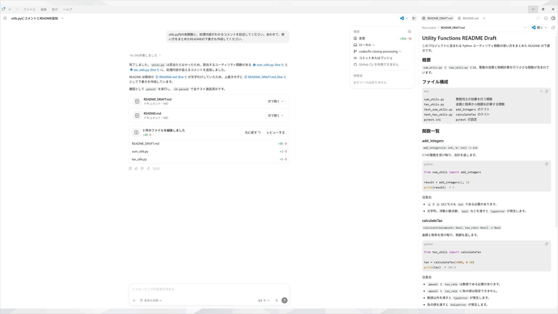Viewport: 558px width, 314px height.
Task: Open README_DRAFT.md (line 1) link in response
Action: tap(265, 77)
